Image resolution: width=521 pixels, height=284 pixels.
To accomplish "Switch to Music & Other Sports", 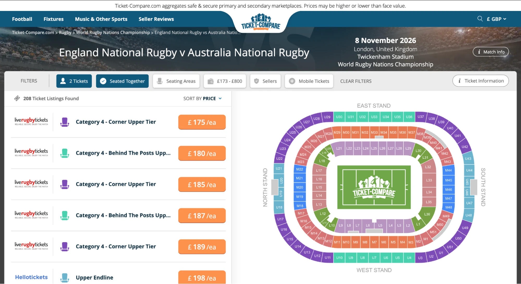I will (101, 19).
